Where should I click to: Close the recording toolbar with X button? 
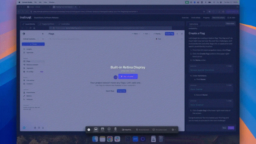point(89,130)
